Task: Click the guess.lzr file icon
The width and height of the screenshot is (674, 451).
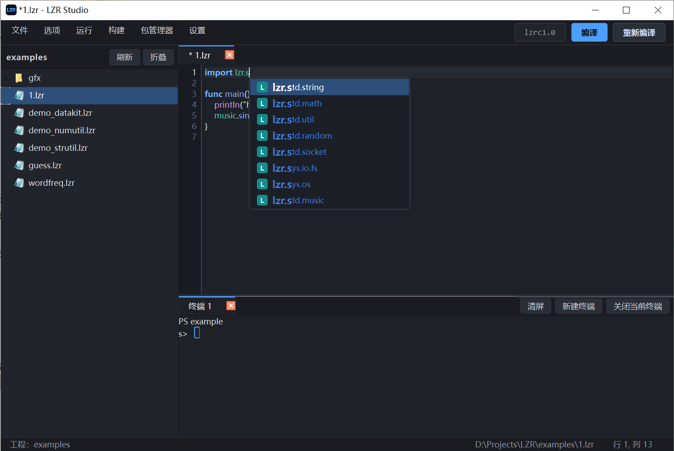Action: click(x=19, y=165)
